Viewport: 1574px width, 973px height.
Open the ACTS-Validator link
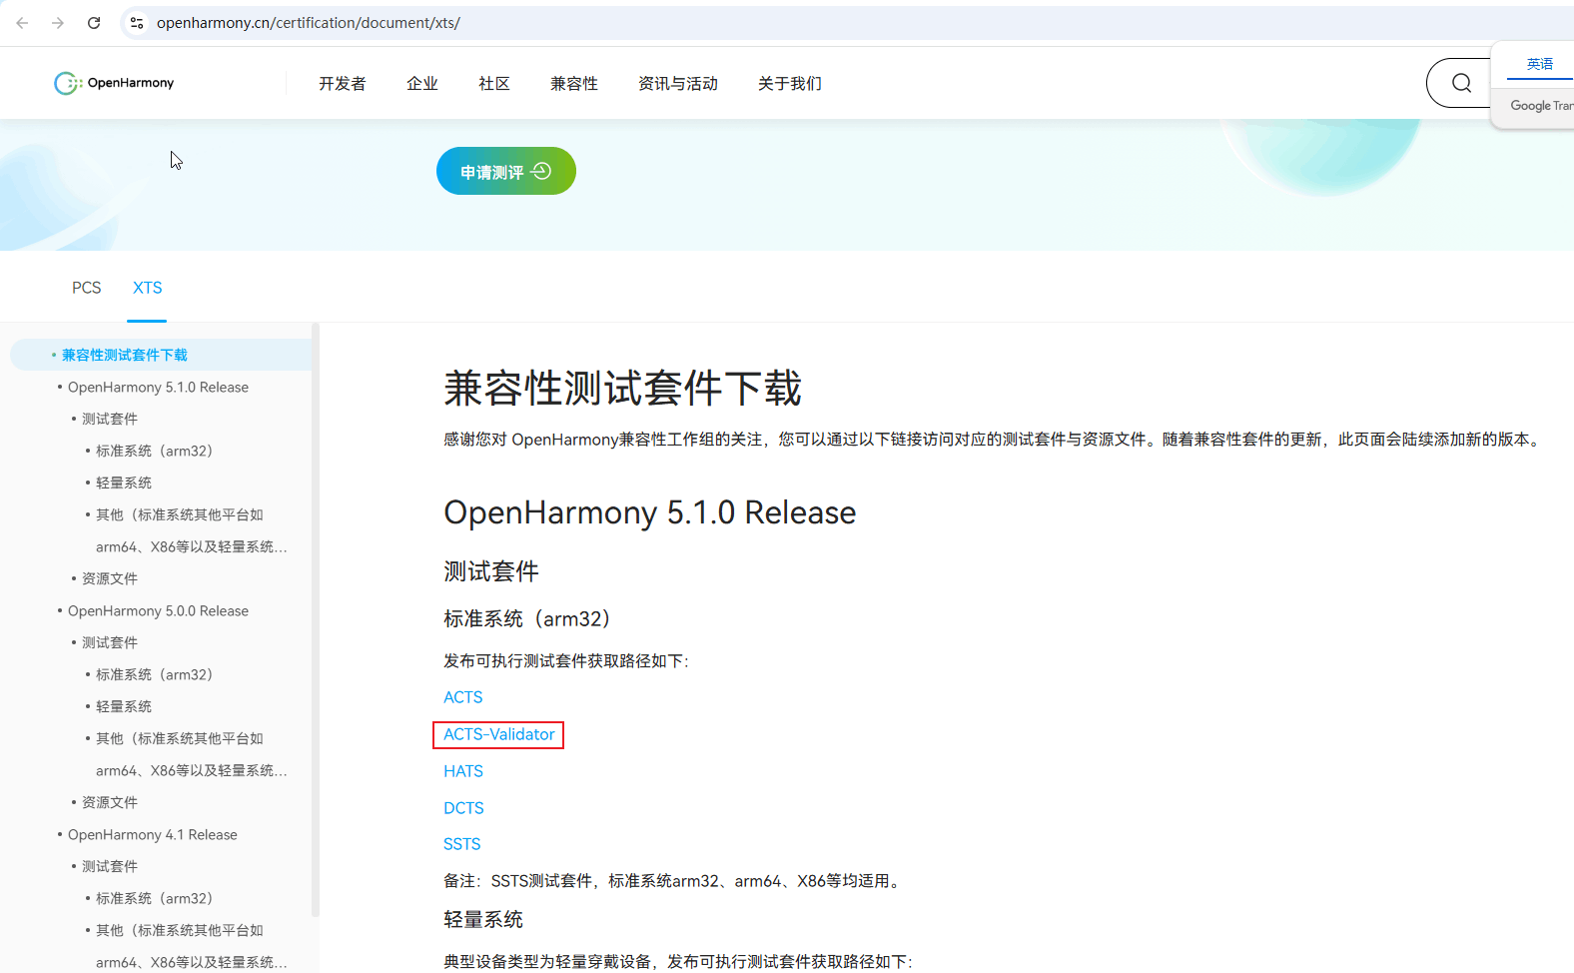(498, 734)
